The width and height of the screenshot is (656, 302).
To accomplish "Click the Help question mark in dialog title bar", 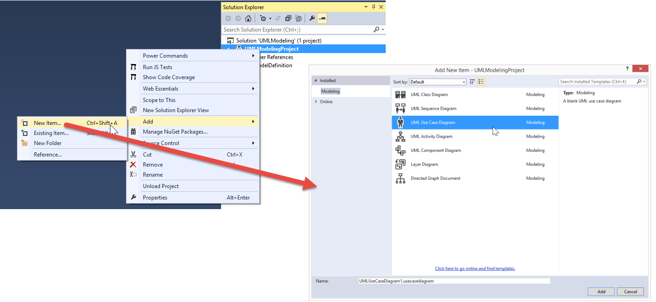I will 628,69.
